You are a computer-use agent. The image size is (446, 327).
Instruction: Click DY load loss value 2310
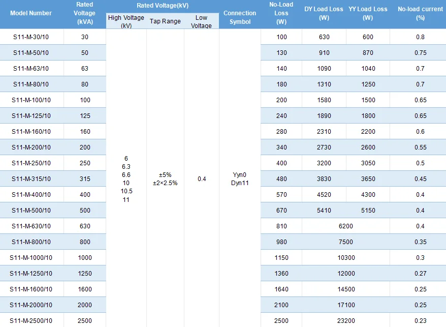[324, 132]
